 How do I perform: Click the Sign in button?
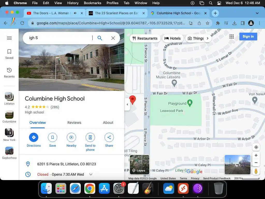(x=248, y=37)
